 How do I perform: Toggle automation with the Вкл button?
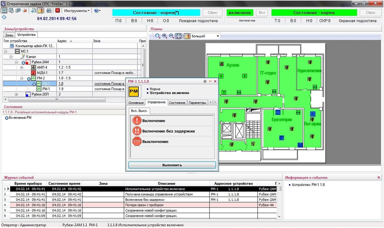click(262, 13)
